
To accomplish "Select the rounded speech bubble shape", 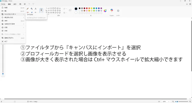I will (55, 13).
